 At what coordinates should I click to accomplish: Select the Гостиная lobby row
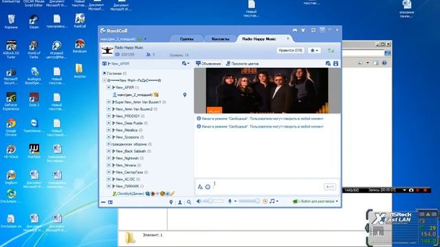pos(115,73)
